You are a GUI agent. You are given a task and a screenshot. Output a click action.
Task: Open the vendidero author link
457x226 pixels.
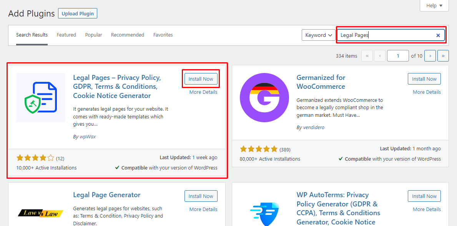tap(314, 128)
